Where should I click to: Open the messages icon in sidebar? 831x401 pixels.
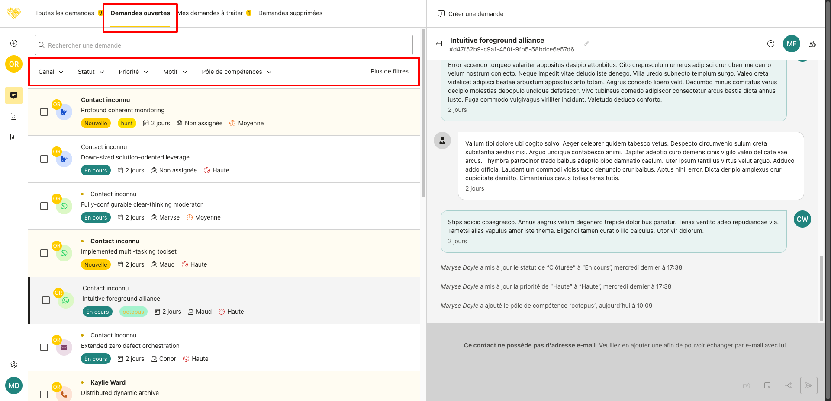tap(14, 95)
